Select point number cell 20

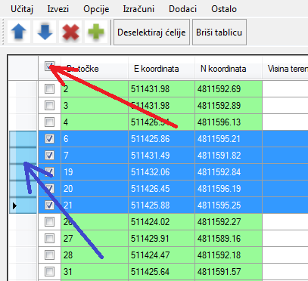coord(95,189)
